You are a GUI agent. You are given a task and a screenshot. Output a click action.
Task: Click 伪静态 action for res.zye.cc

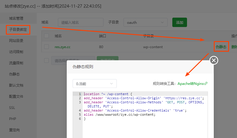point(221,47)
